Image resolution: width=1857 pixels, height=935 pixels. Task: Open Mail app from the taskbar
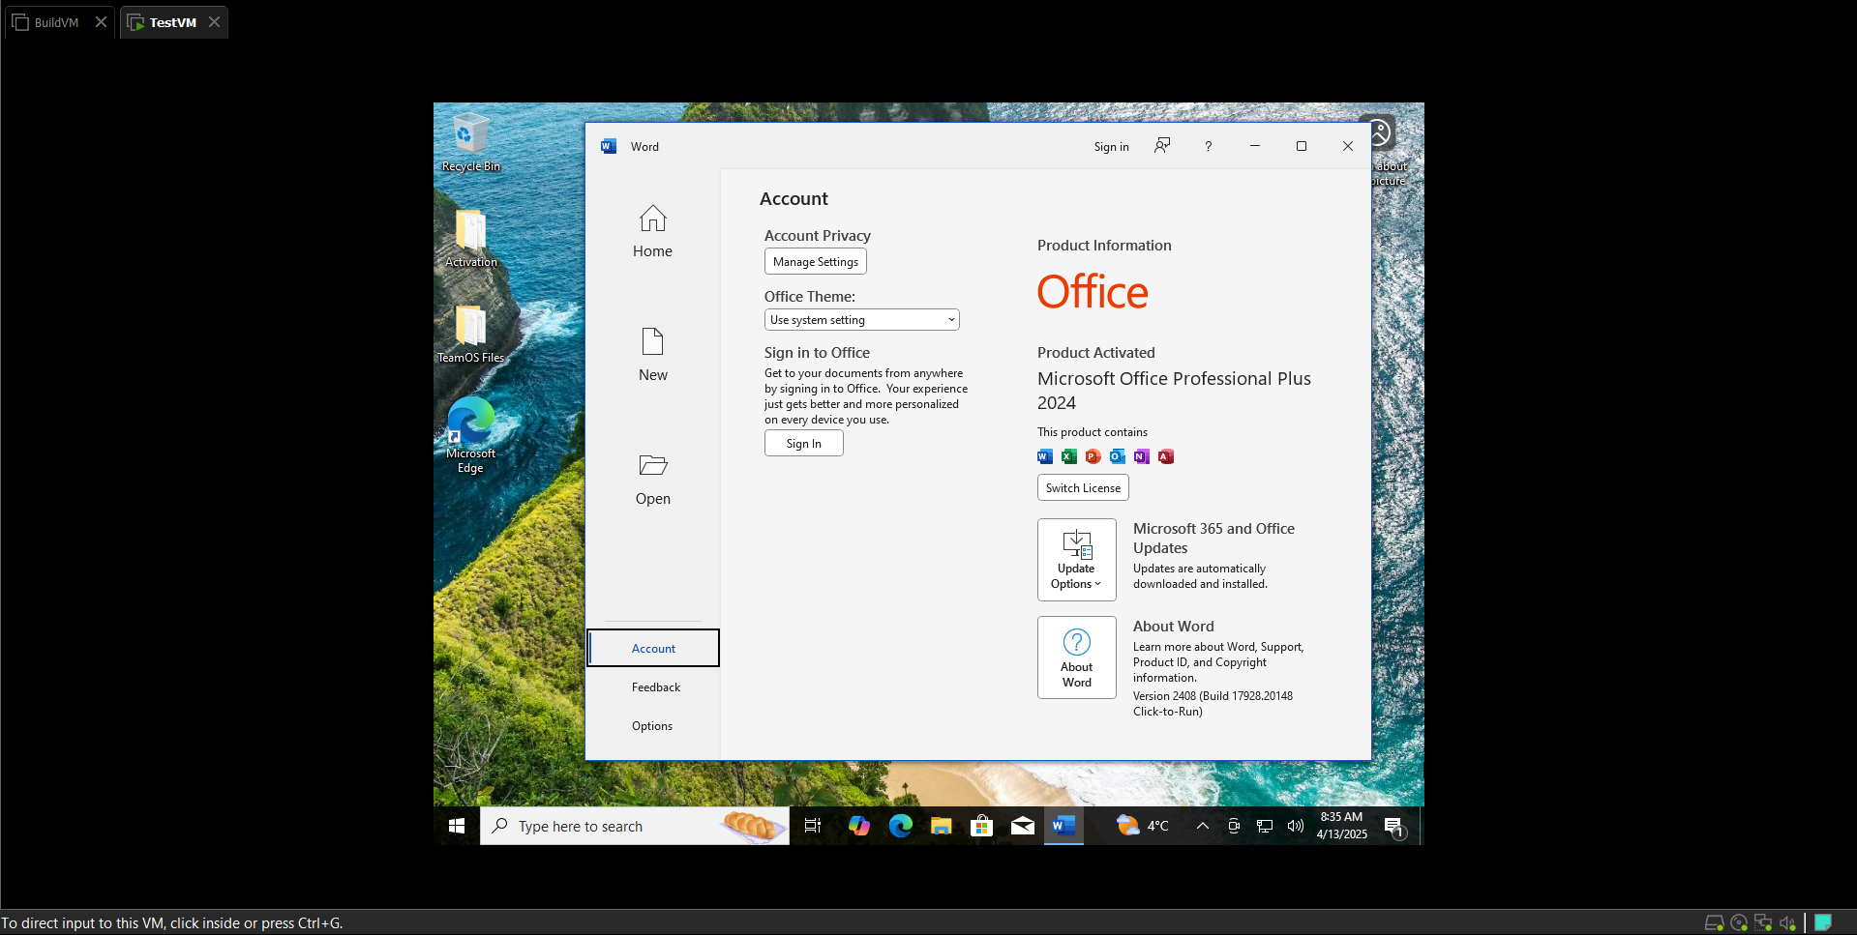tap(1023, 826)
